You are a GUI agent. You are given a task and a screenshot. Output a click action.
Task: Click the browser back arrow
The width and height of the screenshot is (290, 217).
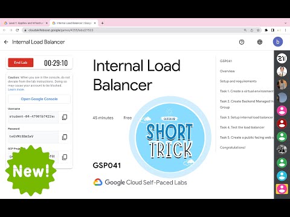coord(4,30)
